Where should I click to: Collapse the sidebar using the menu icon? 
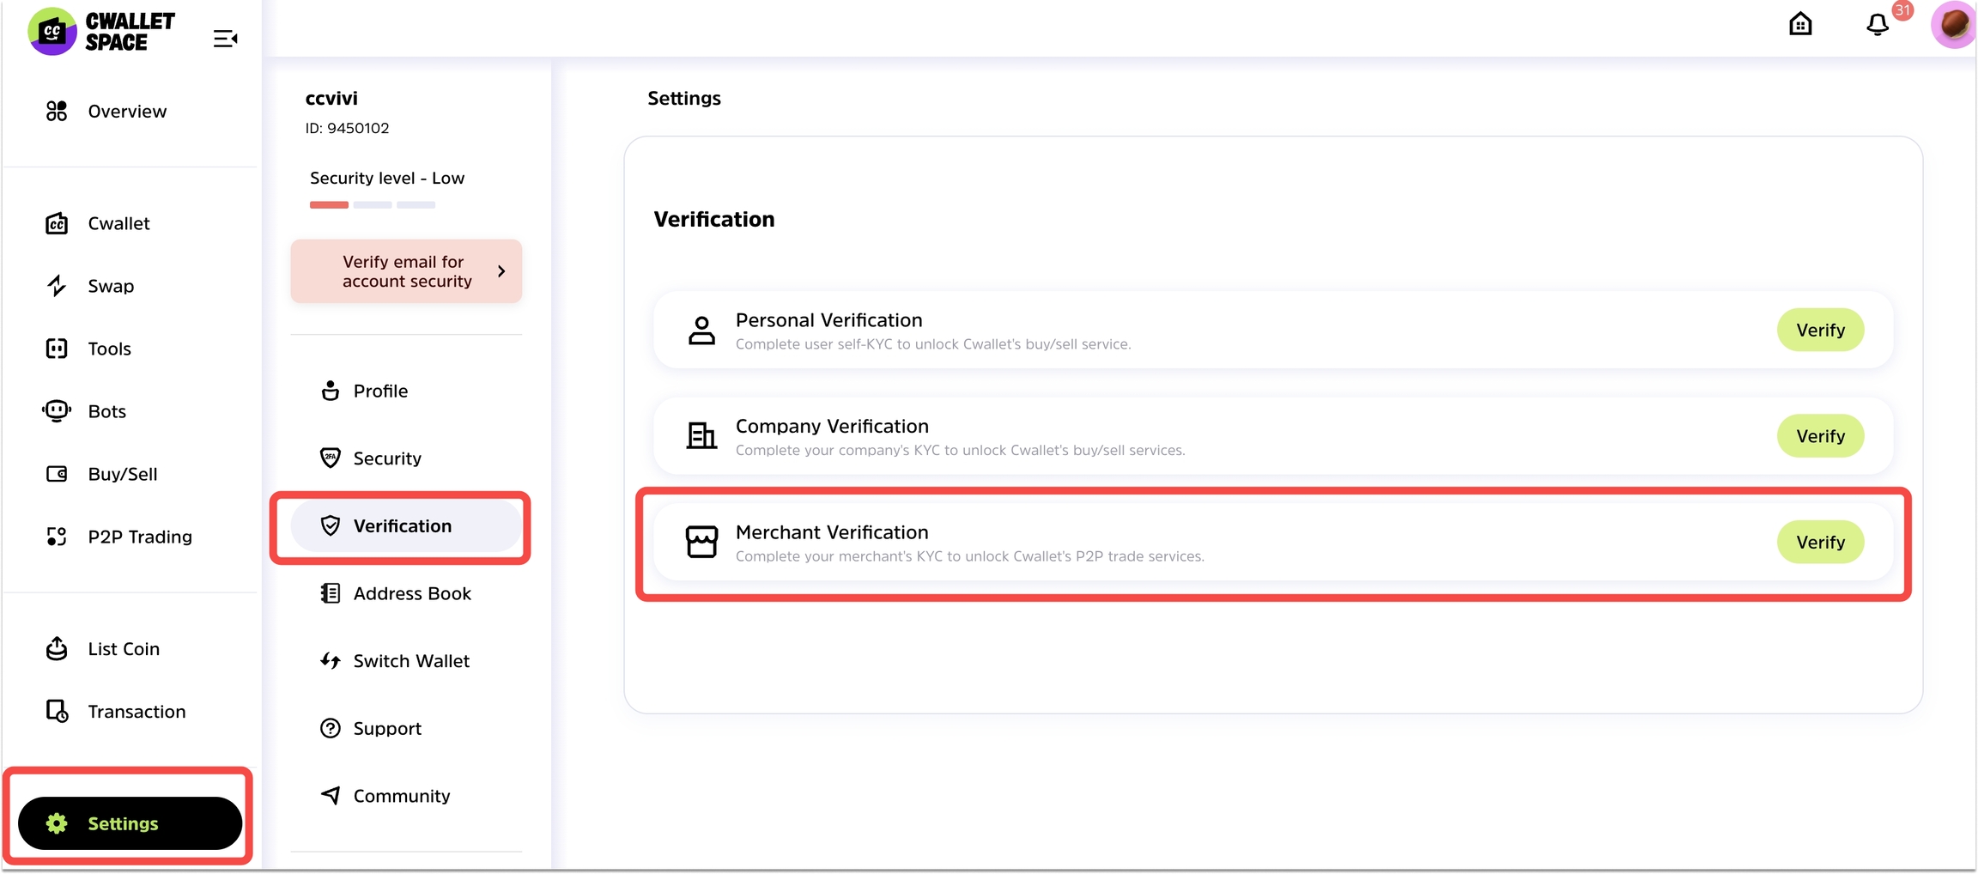225,39
